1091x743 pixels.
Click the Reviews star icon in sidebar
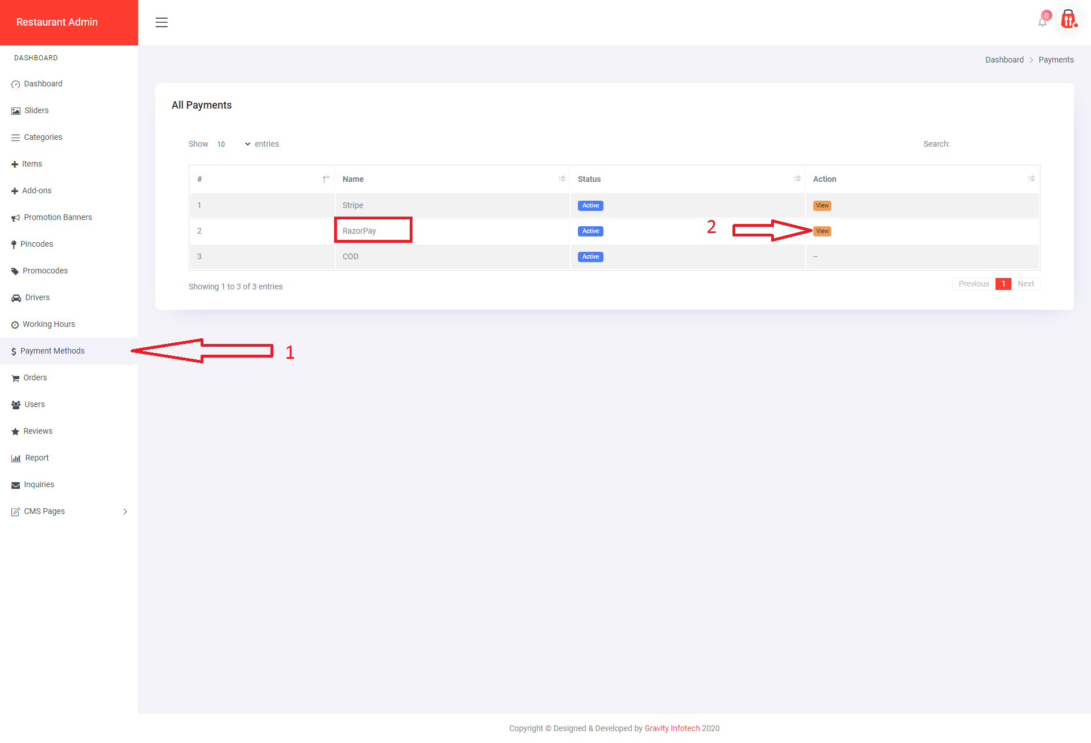[15, 431]
